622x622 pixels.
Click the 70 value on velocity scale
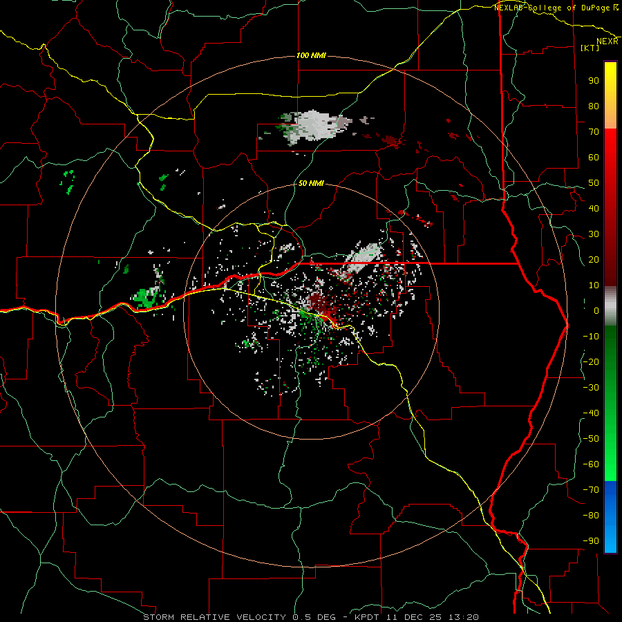[594, 132]
